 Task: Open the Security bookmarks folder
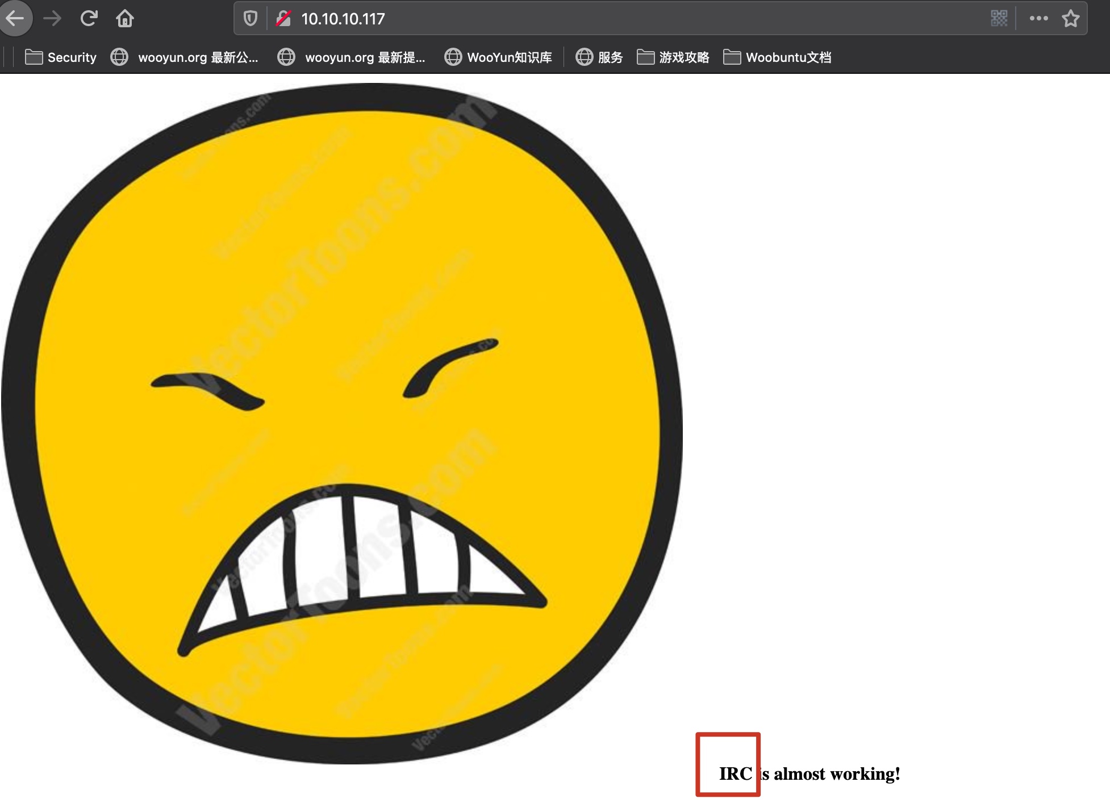pyautogui.click(x=61, y=57)
